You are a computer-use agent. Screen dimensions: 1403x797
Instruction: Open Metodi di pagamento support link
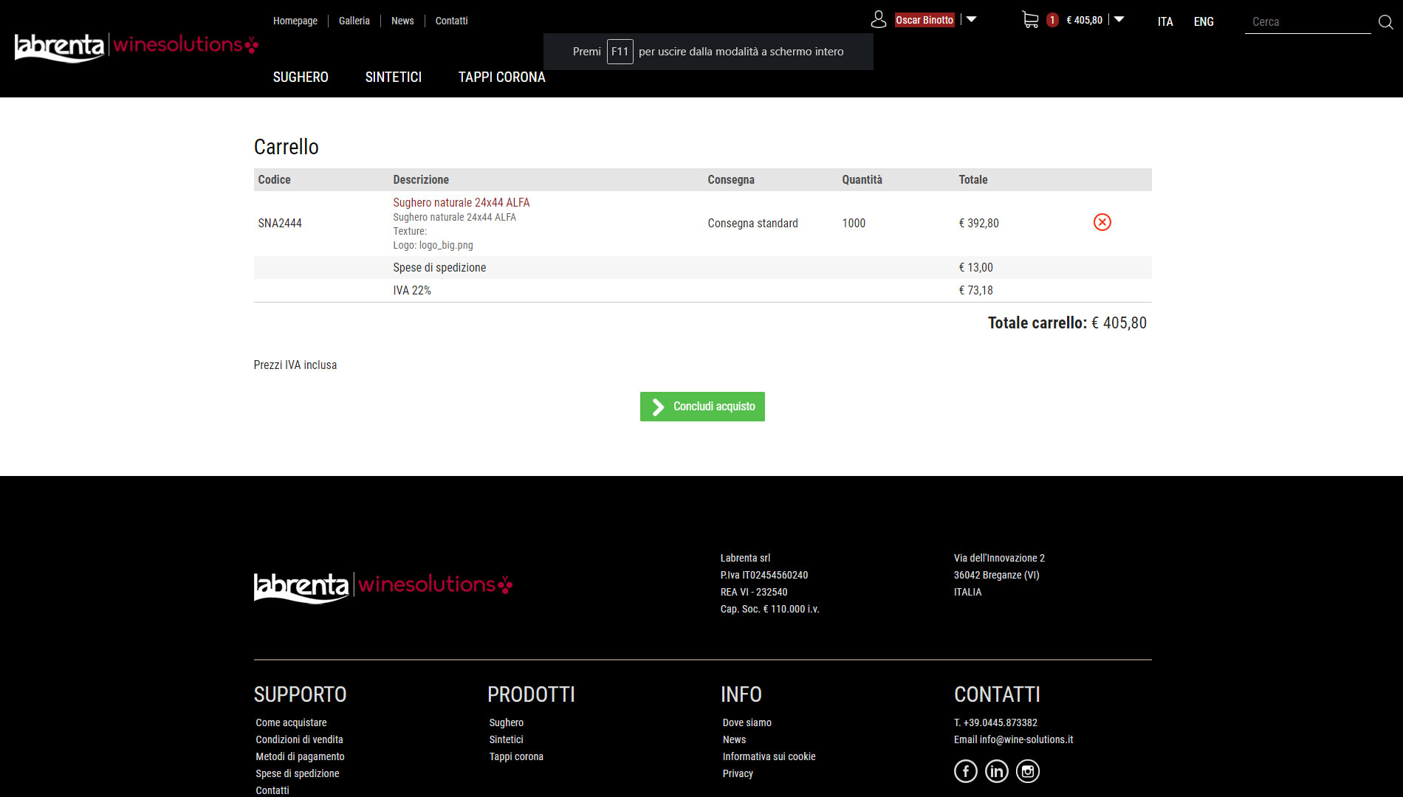coord(300,756)
